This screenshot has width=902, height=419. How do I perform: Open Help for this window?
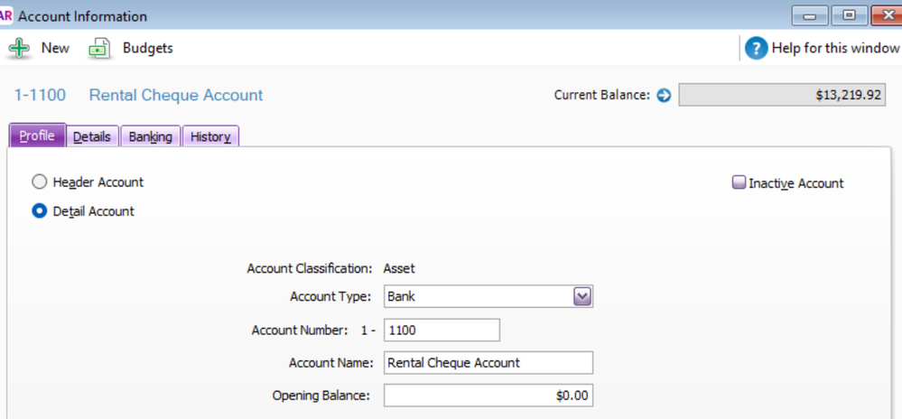756,48
